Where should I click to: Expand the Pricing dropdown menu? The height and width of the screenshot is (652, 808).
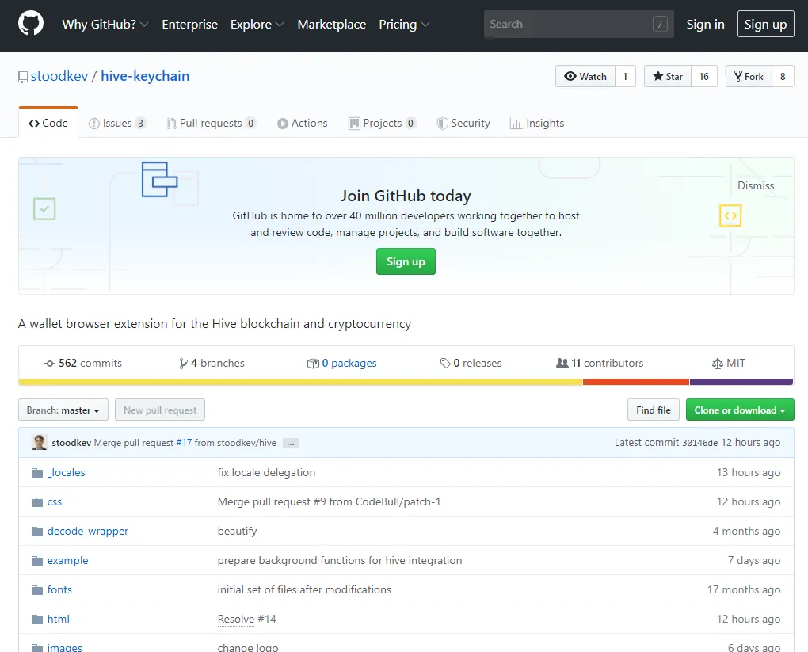pos(404,25)
